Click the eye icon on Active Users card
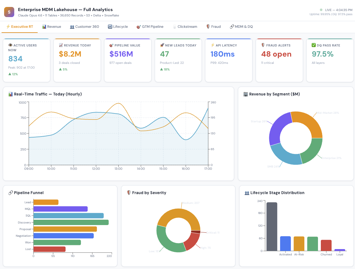The height and width of the screenshot is (269, 355). tap(10, 45)
